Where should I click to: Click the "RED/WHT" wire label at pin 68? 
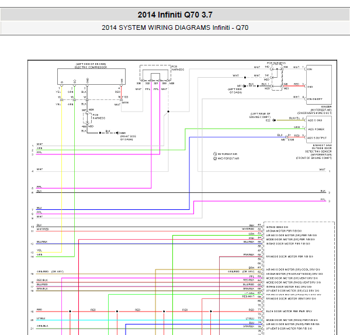pos(248,296)
